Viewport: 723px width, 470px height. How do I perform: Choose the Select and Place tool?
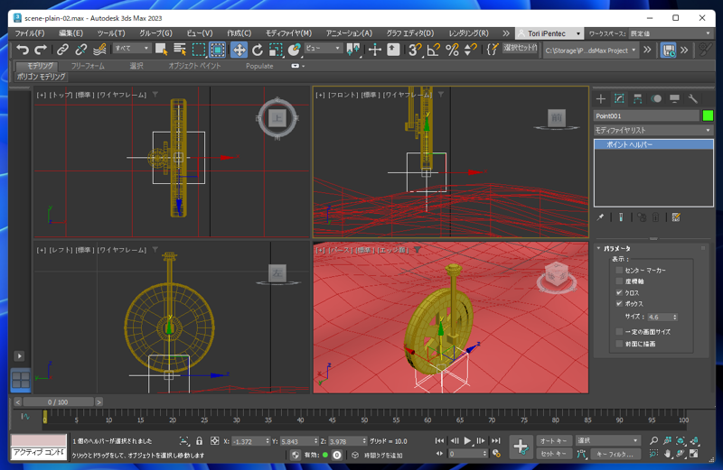(x=294, y=50)
